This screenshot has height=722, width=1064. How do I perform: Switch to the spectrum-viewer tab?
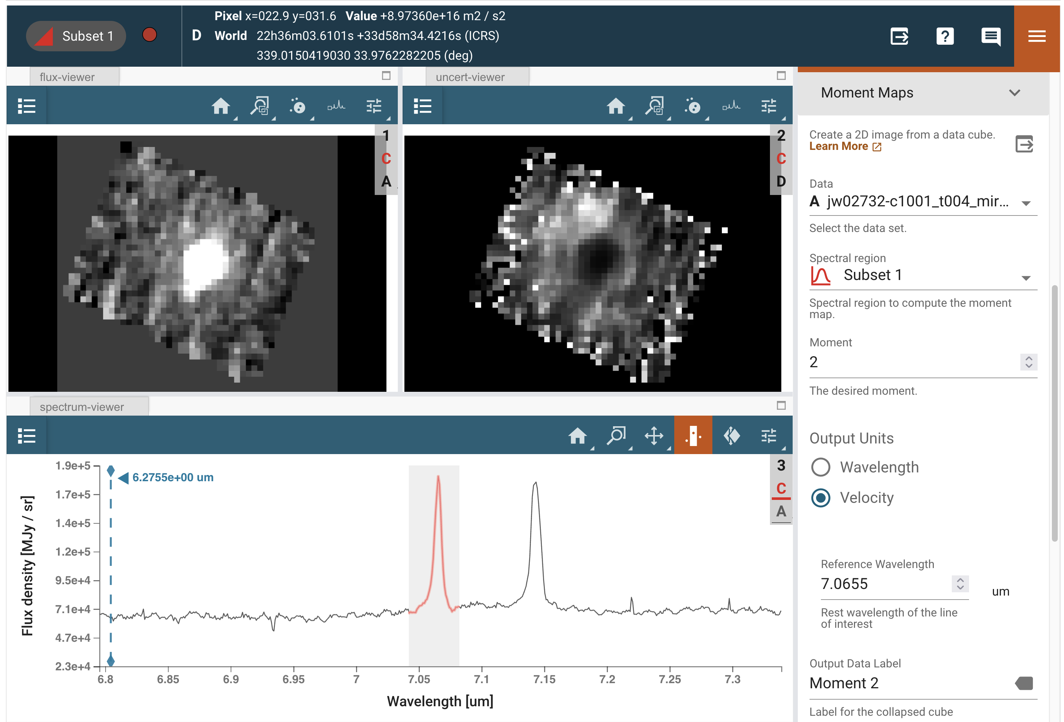pos(81,407)
